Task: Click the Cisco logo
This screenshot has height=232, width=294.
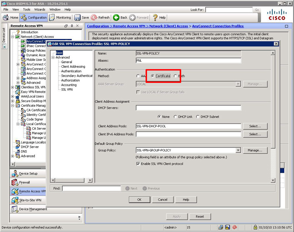Action: coord(277,15)
